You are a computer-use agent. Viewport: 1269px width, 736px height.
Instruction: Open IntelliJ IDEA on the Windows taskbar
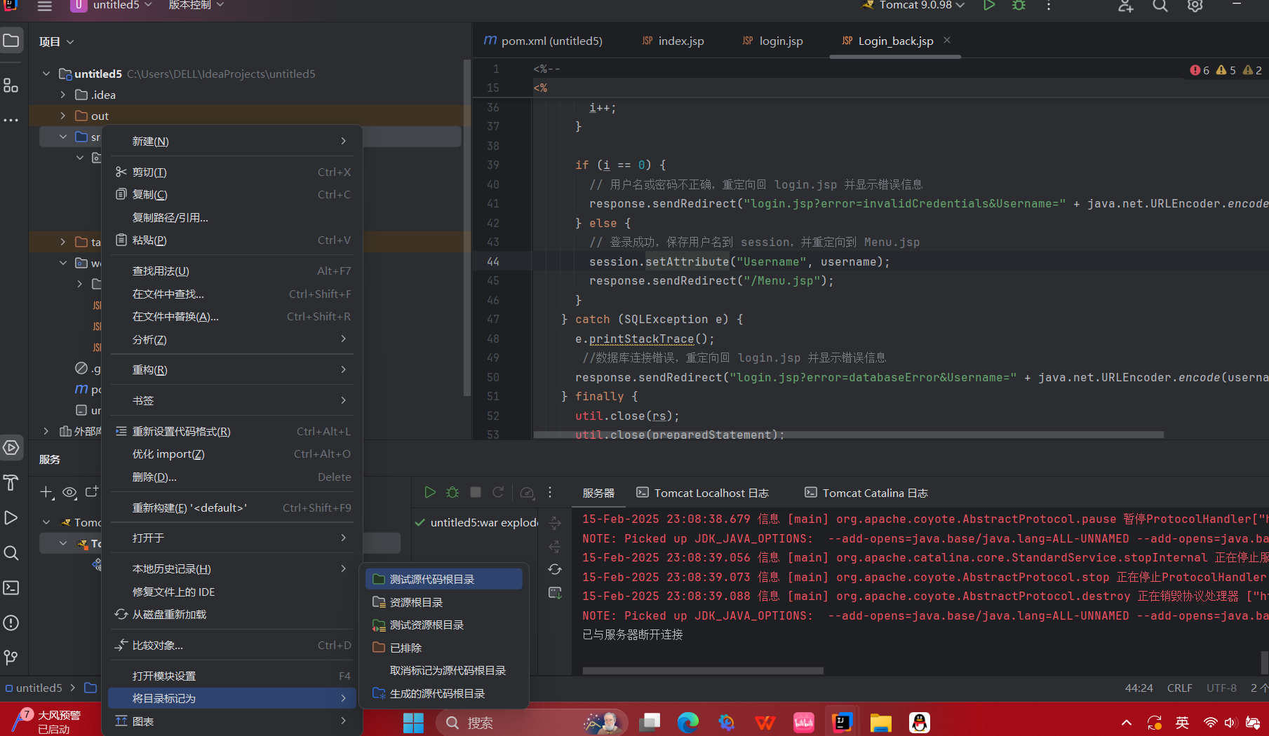(x=842, y=722)
